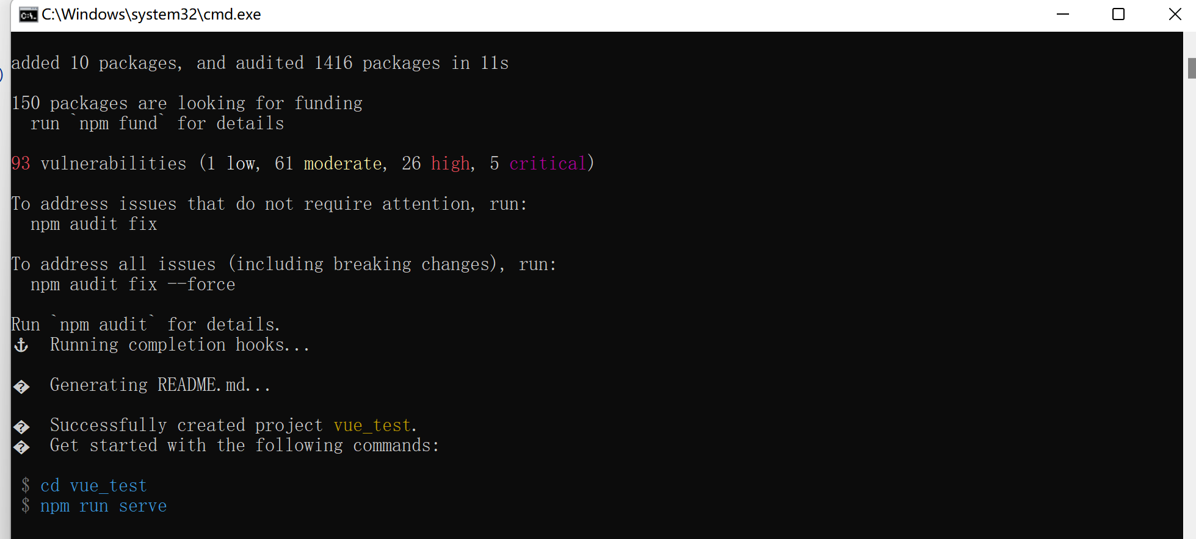Click the "npm audit fix --force" line
Viewport: 1196px width, 539px height.
pyautogui.click(x=132, y=285)
